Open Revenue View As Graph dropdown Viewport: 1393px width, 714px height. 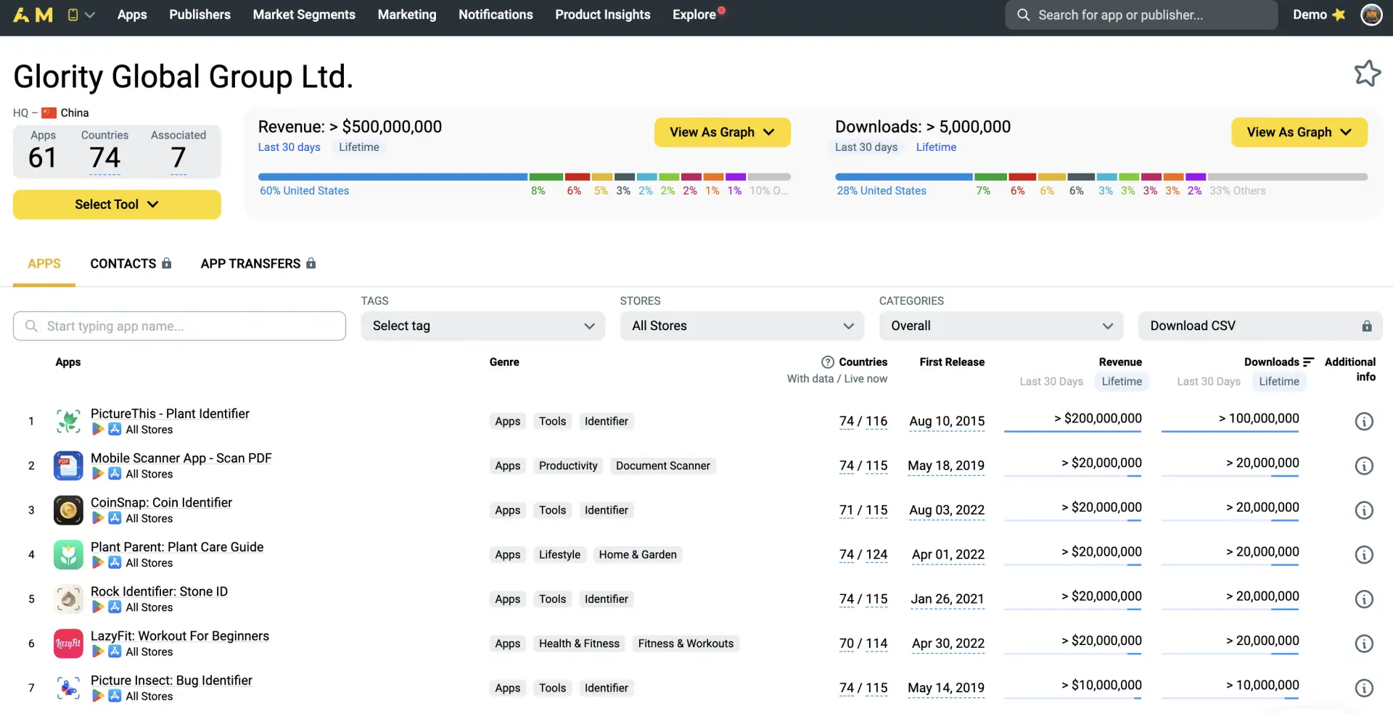tap(722, 132)
